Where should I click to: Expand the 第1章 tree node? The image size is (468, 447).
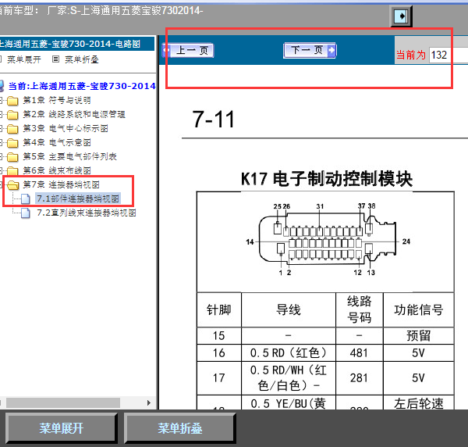pyautogui.click(x=1, y=101)
